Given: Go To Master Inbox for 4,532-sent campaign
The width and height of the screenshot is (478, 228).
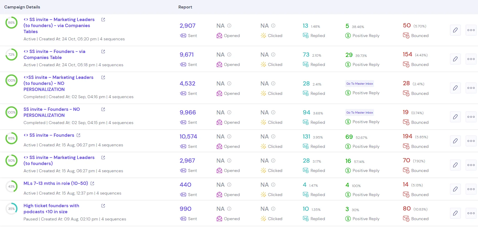Looking at the screenshot, I should [359, 84].
